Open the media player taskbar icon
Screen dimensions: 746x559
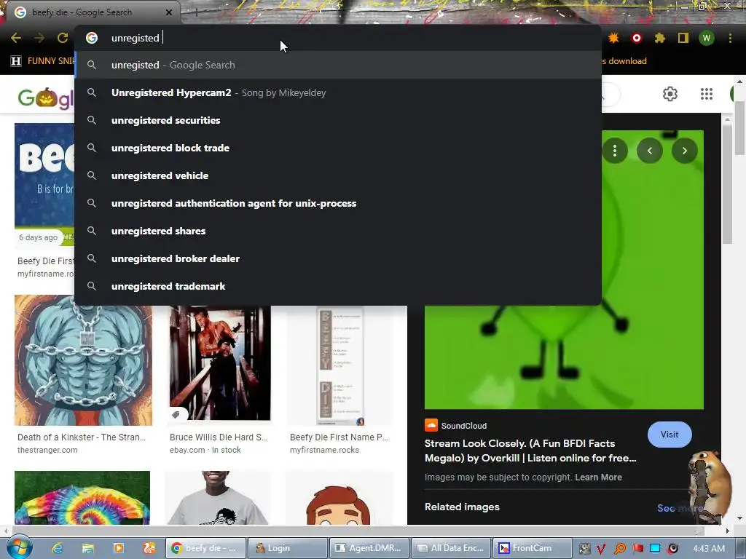coord(119,548)
